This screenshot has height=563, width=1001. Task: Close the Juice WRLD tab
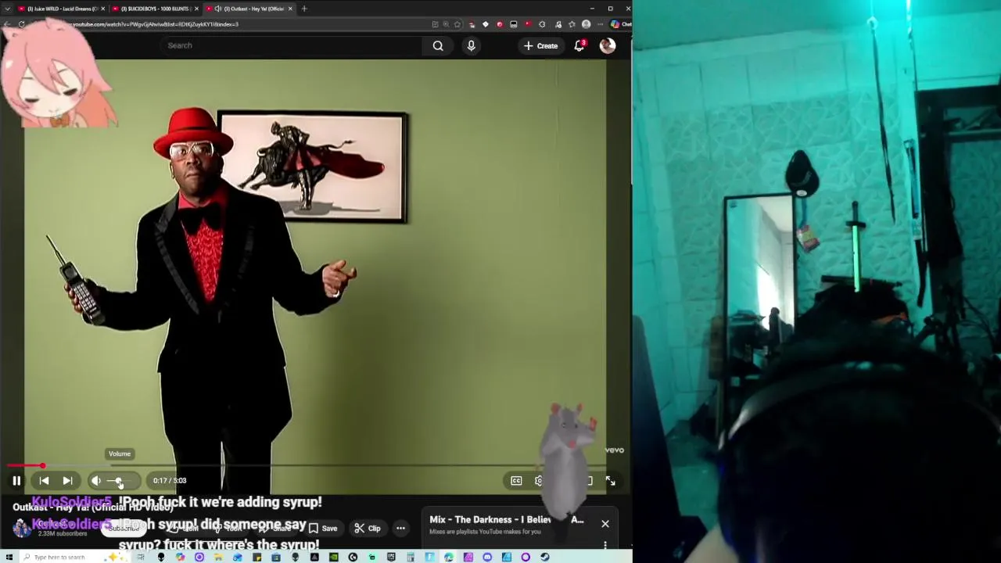pyautogui.click(x=102, y=9)
